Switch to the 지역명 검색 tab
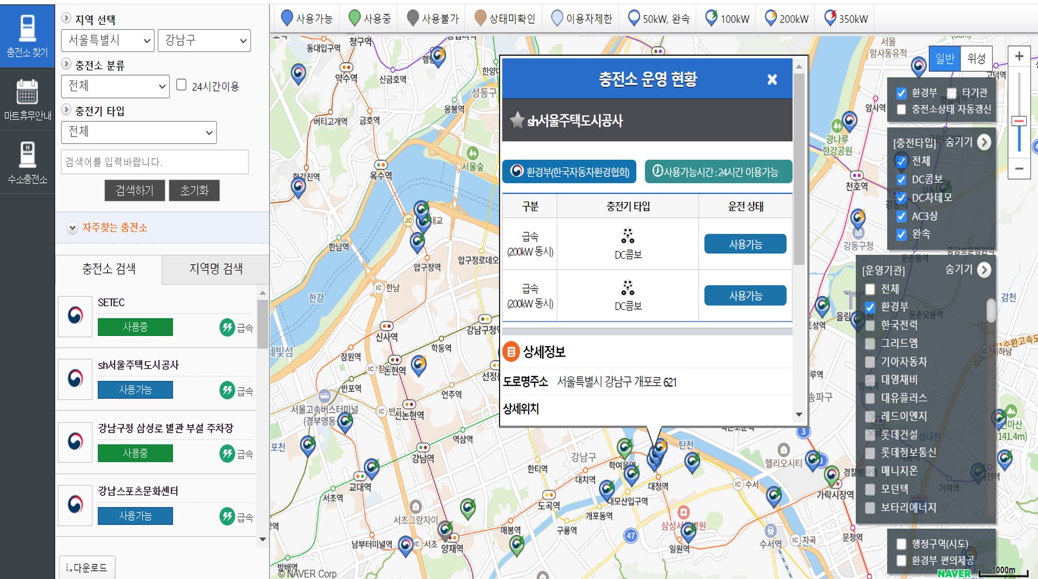This screenshot has width=1038, height=579. pyautogui.click(x=215, y=269)
